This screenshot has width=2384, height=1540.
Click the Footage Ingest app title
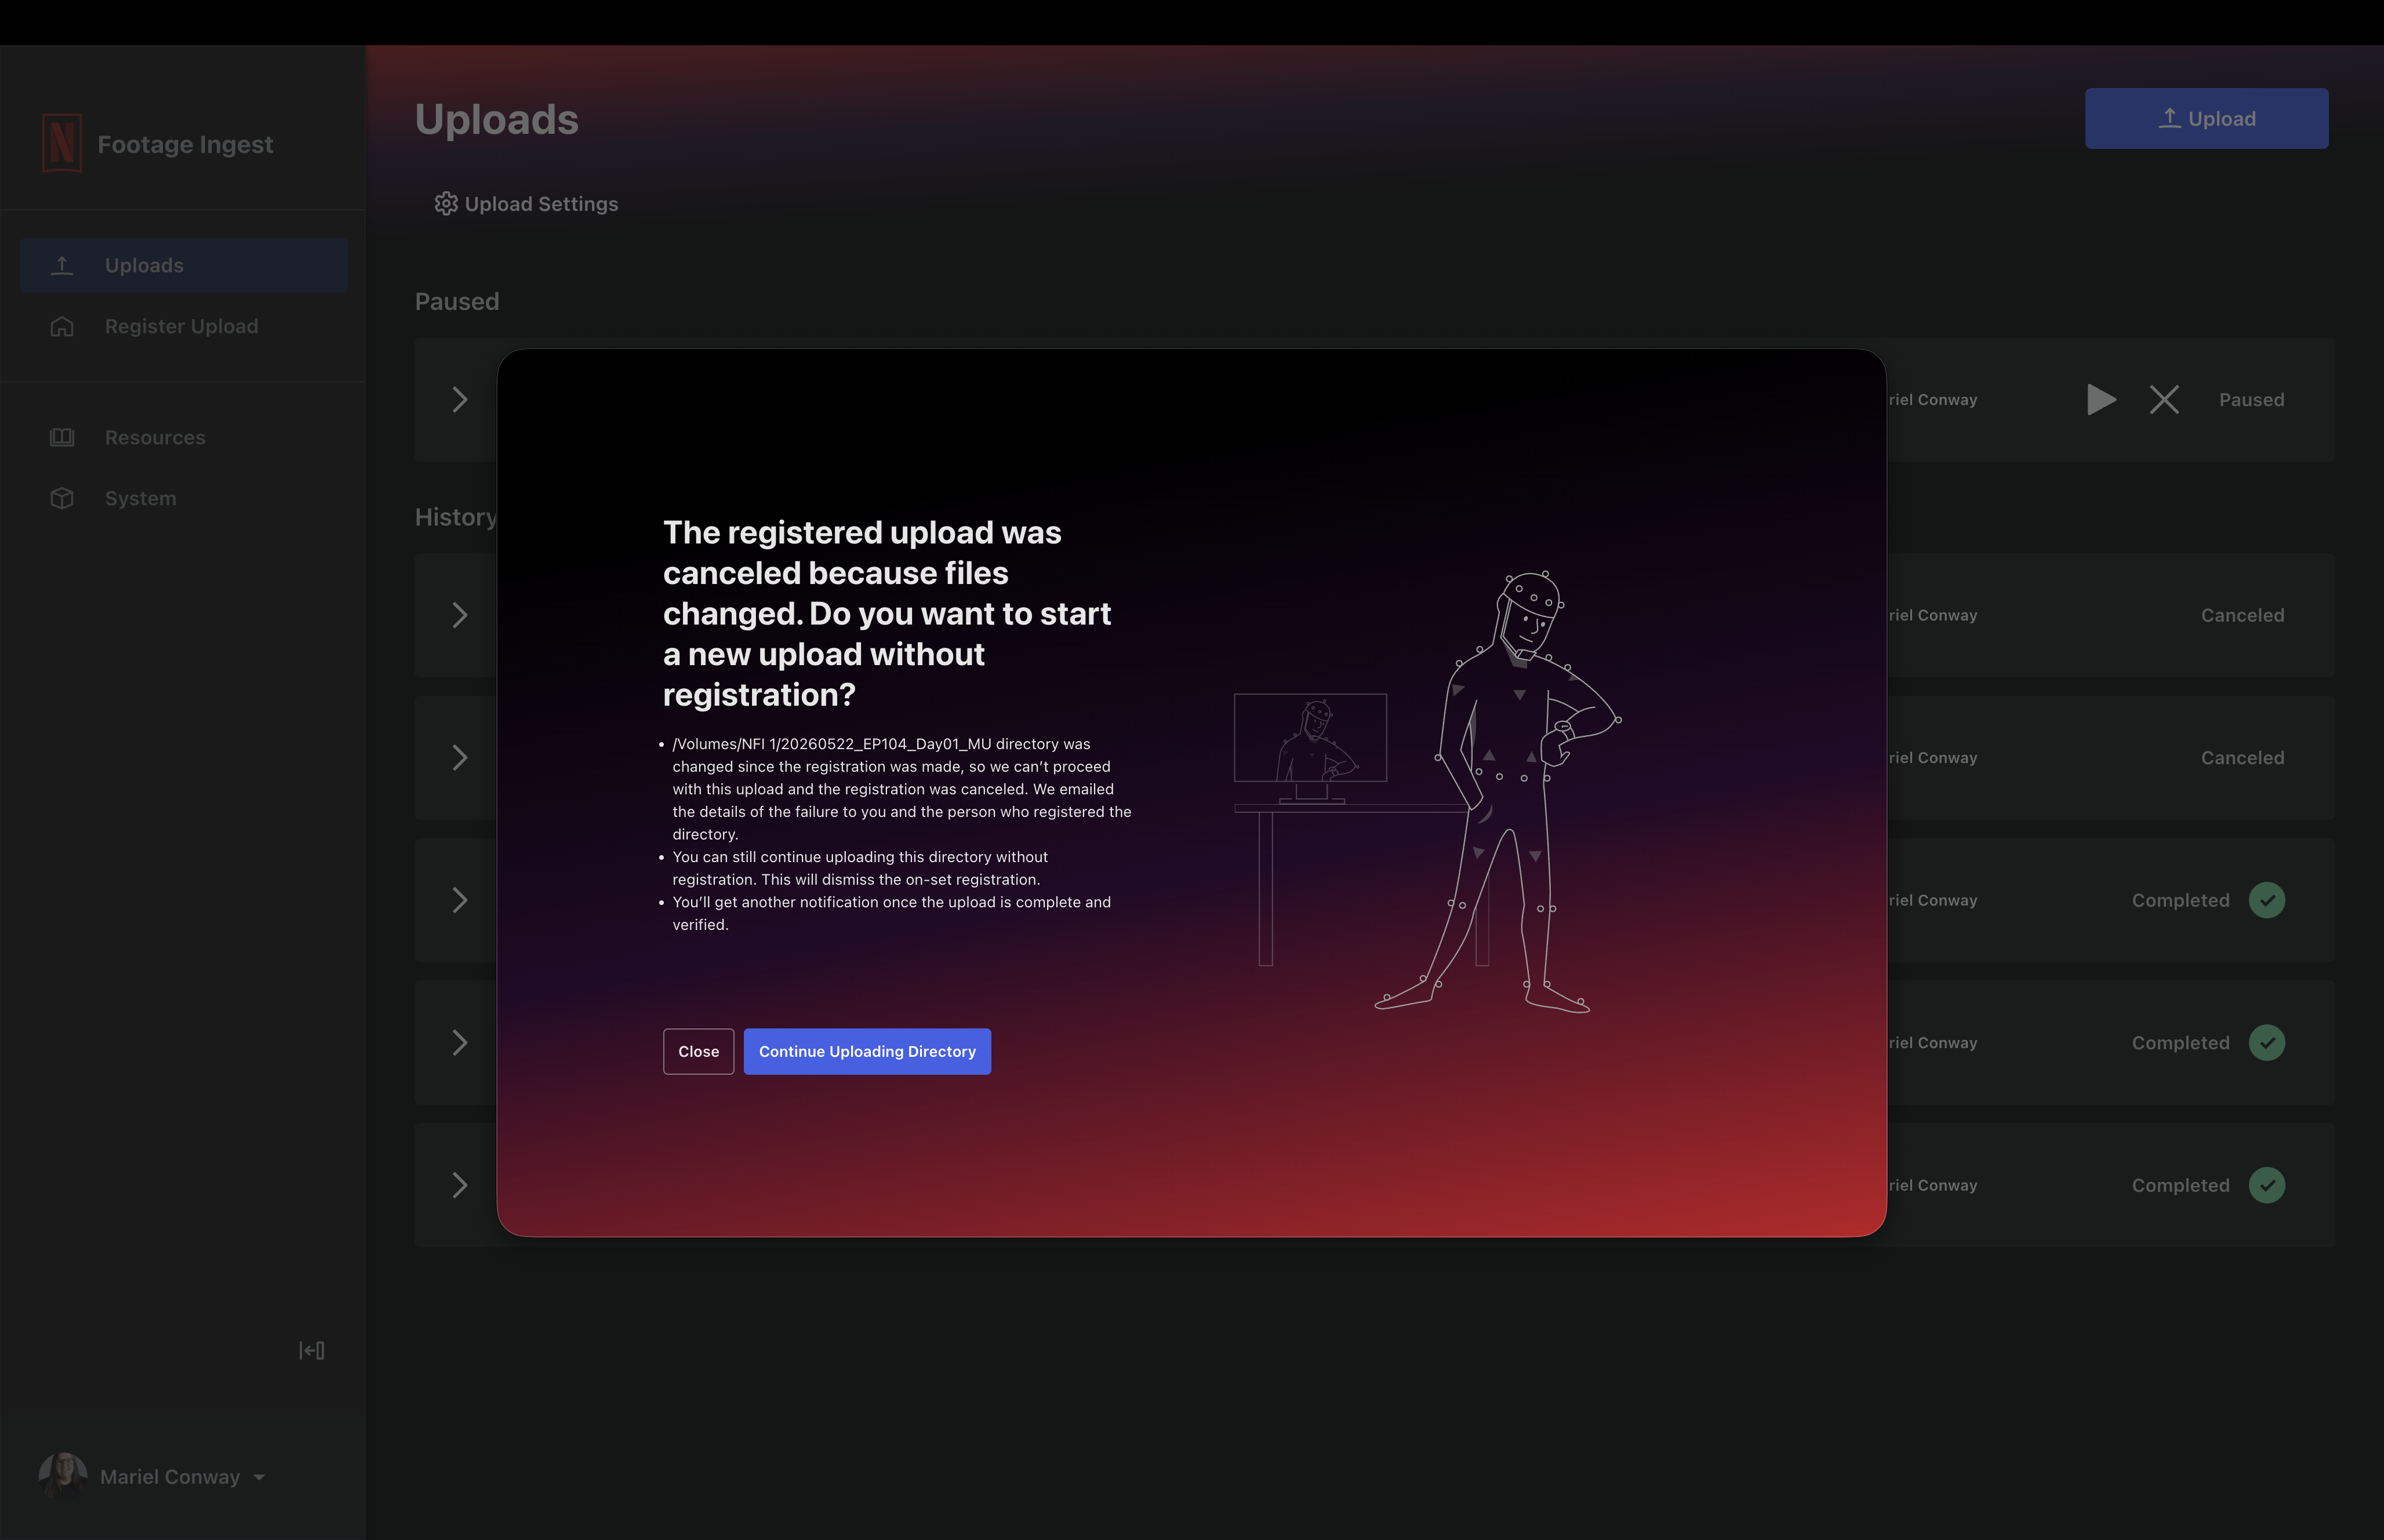[185, 144]
